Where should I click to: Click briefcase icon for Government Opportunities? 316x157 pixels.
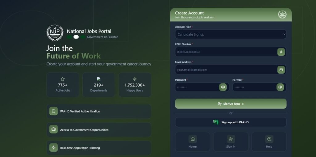pos(54,129)
